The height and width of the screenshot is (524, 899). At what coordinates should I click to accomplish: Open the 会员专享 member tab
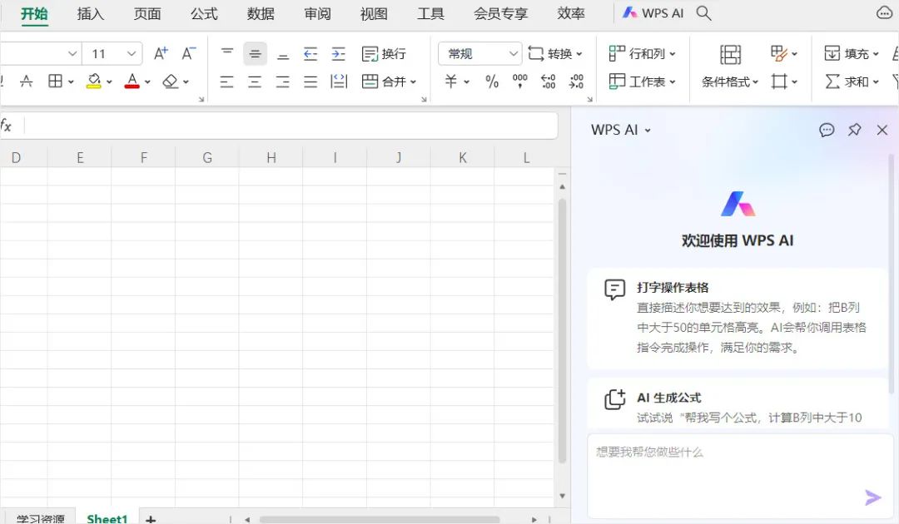[500, 14]
